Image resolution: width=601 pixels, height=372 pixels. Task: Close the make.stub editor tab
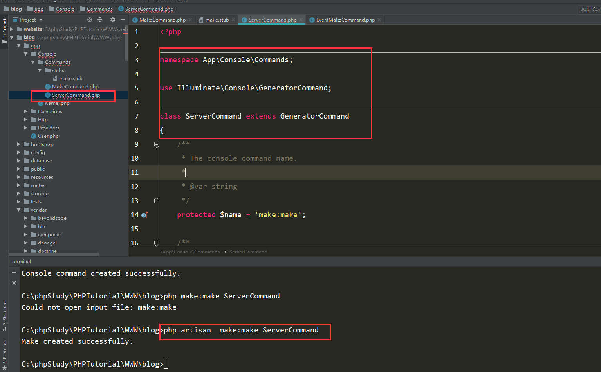tap(233, 20)
